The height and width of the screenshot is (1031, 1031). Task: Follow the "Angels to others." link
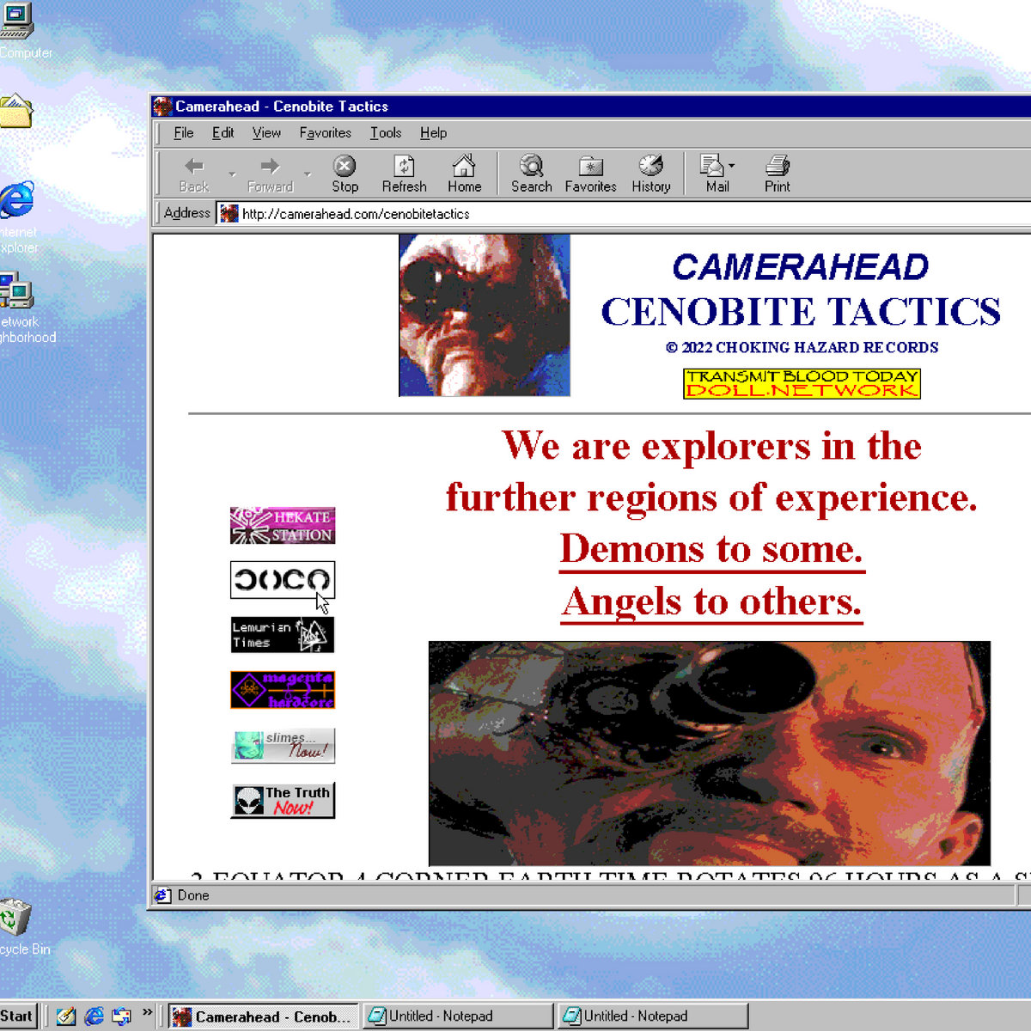711,601
